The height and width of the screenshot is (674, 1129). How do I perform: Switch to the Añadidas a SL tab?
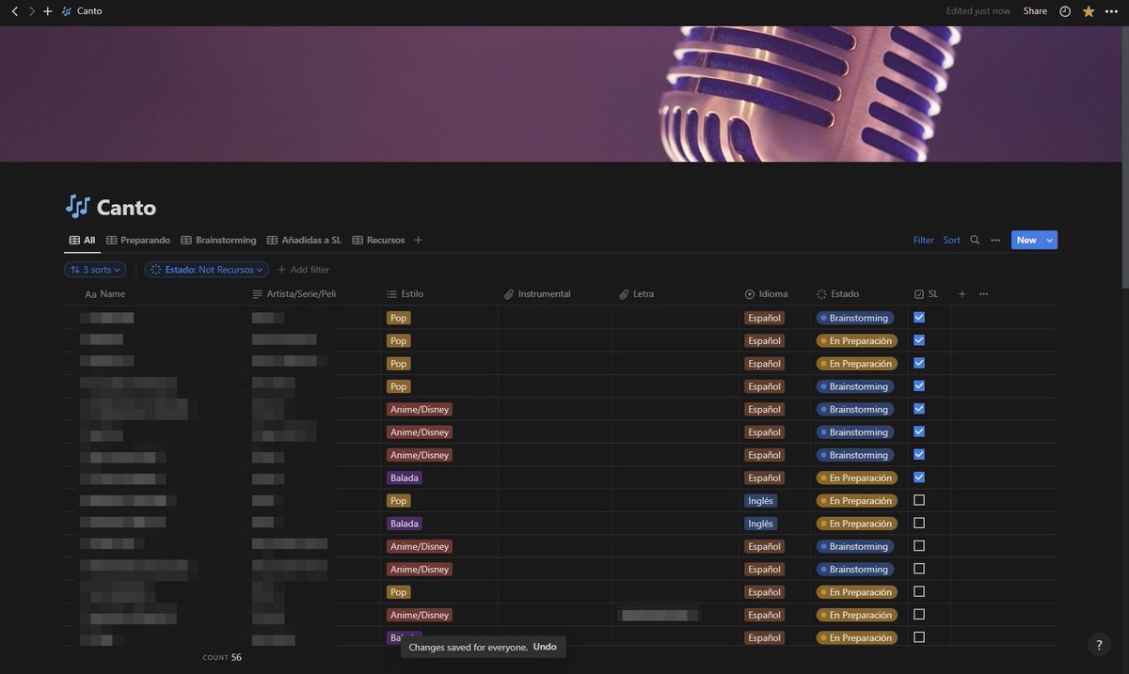click(x=304, y=240)
